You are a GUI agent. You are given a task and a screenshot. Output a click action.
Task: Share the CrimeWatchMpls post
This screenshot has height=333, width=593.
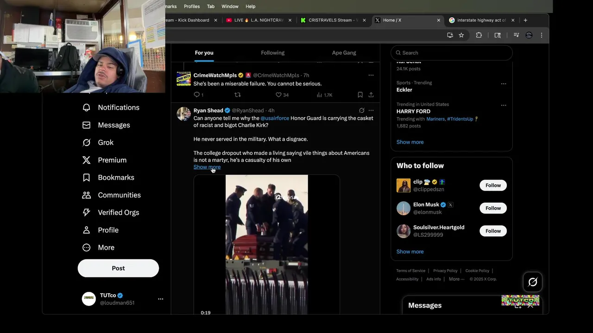click(371, 95)
